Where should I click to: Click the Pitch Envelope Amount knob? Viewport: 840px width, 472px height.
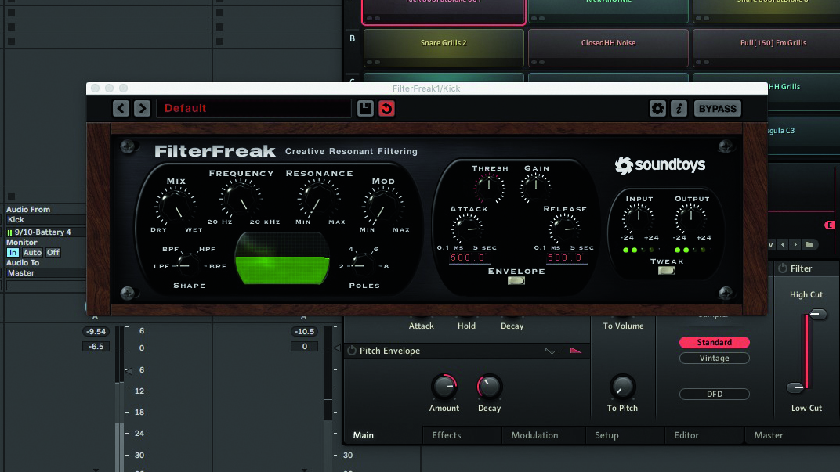point(444,387)
